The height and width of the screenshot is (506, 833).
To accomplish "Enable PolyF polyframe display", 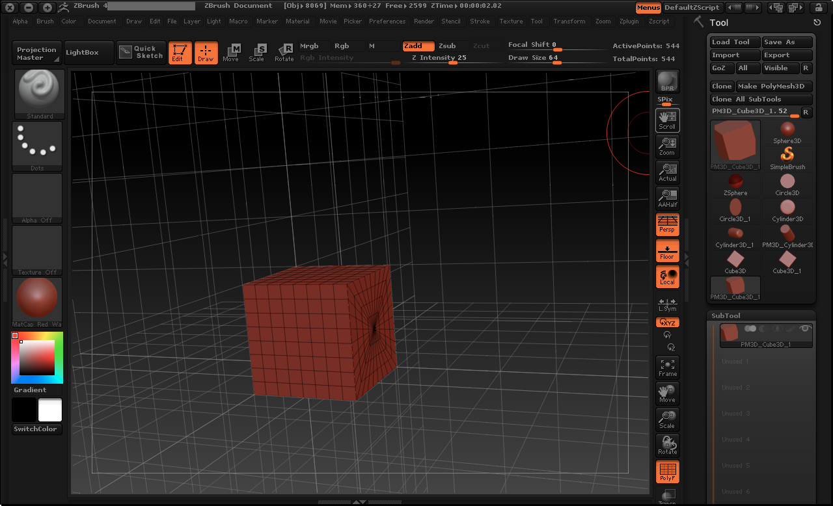I will 667,472.
